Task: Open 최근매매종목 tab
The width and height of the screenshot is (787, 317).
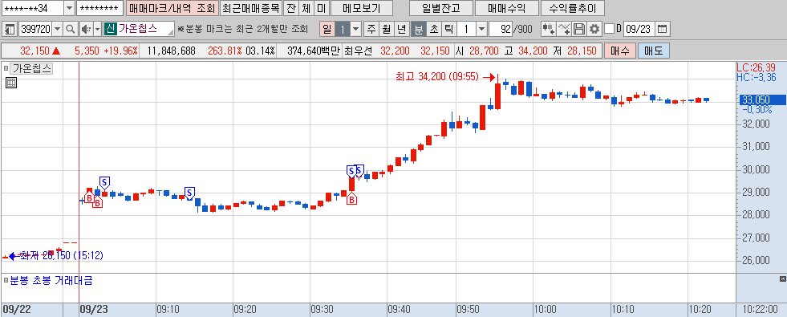Action: click(251, 8)
